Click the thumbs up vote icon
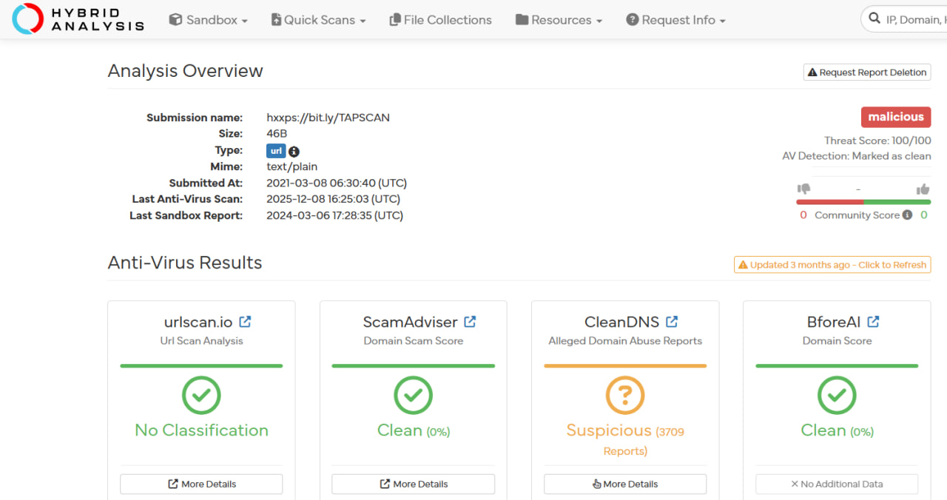This screenshot has width=947, height=500. coord(923,189)
